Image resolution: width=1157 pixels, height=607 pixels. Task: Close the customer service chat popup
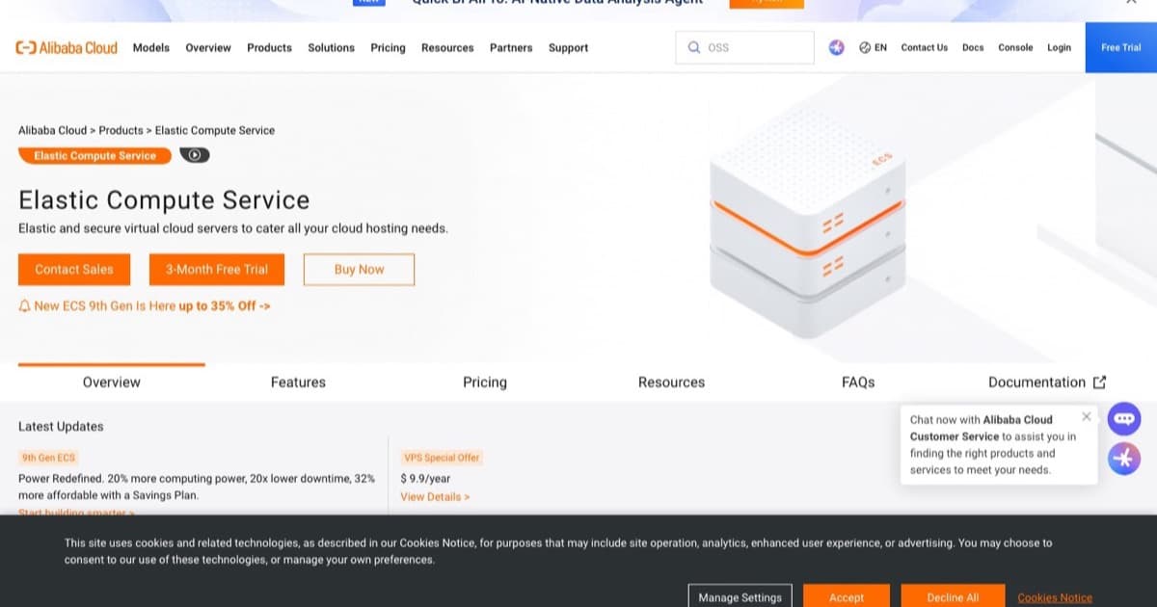(x=1087, y=416)
